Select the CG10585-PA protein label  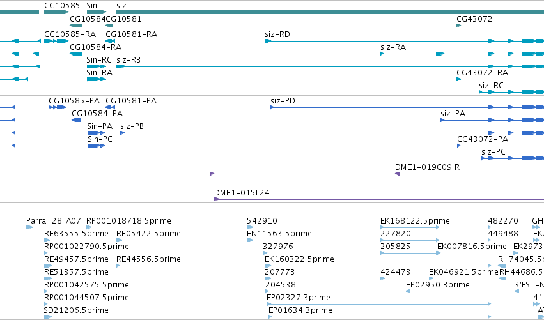coord(74,101)
